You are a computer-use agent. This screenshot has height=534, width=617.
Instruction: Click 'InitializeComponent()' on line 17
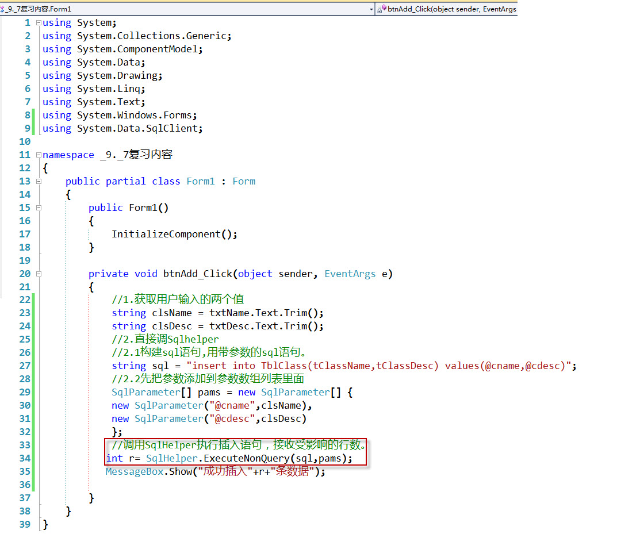171,234
